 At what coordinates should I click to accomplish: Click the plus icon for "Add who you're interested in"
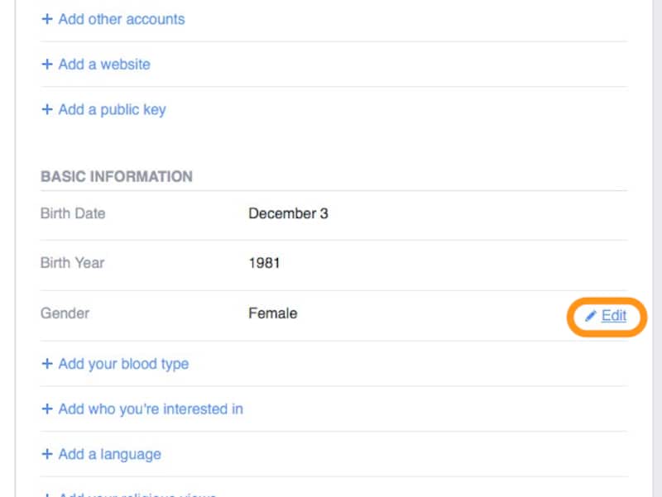coord(47,409)
